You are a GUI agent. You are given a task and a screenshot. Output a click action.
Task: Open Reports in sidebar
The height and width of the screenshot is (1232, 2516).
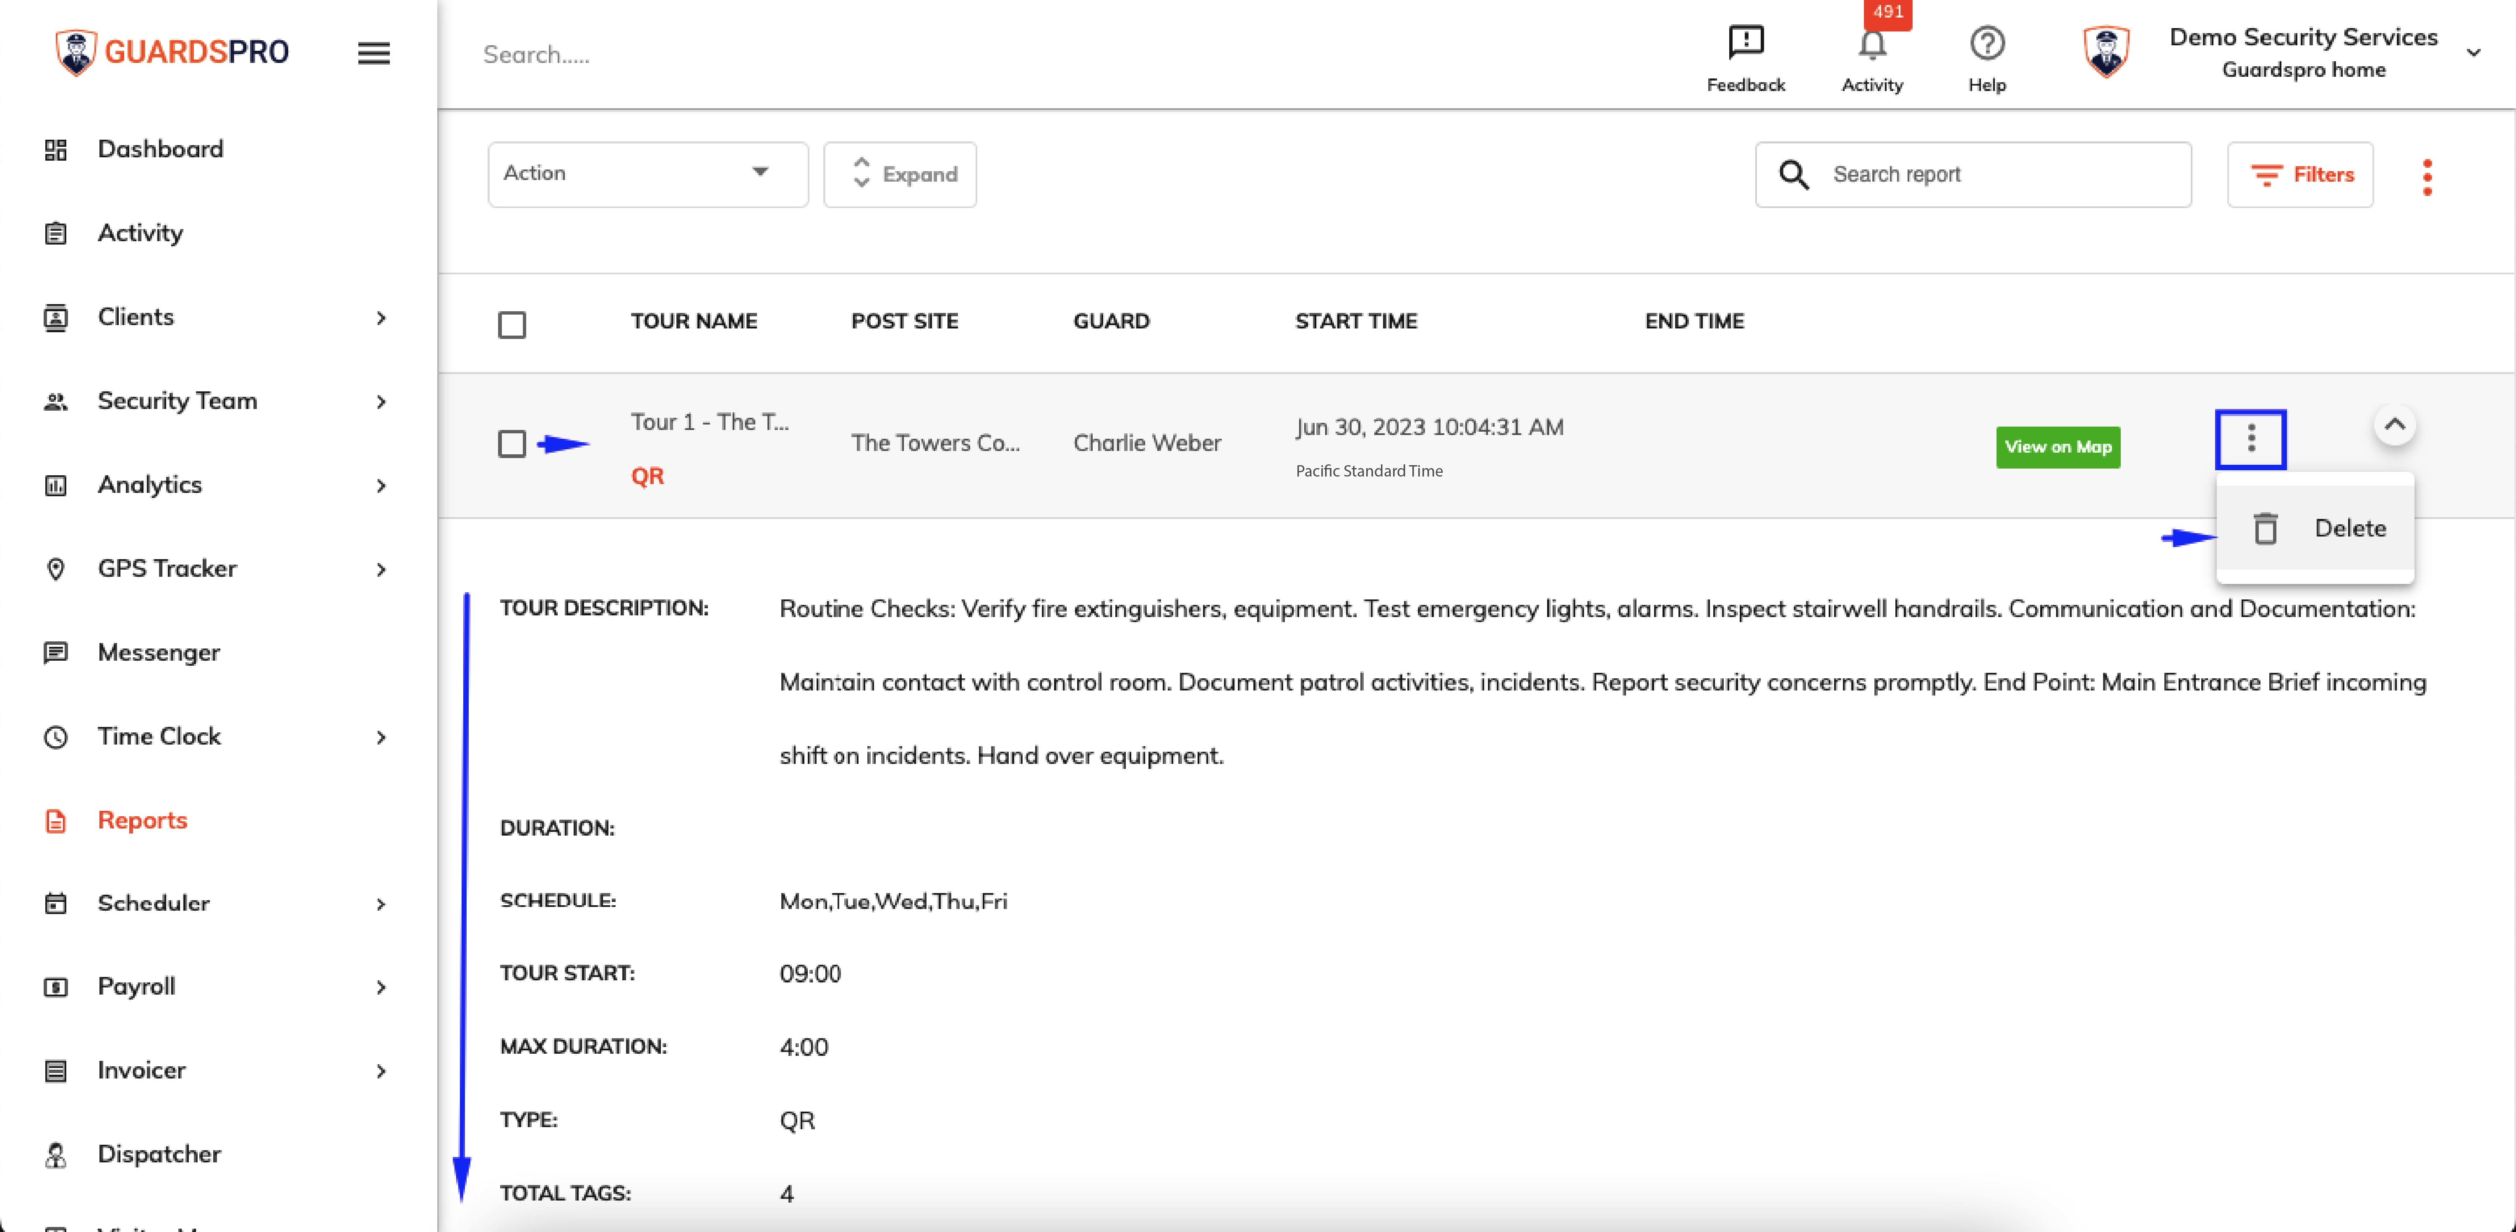(x=143, y=821)
